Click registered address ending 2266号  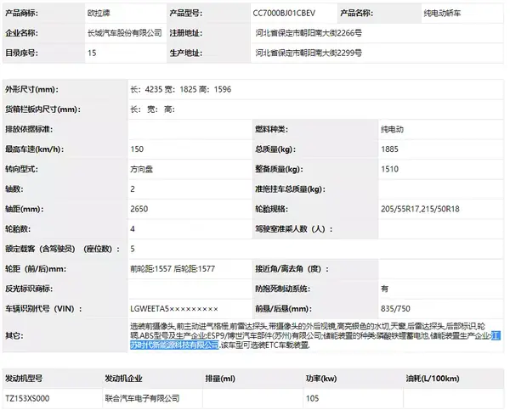pyautogui.click(x=309, y=33)
